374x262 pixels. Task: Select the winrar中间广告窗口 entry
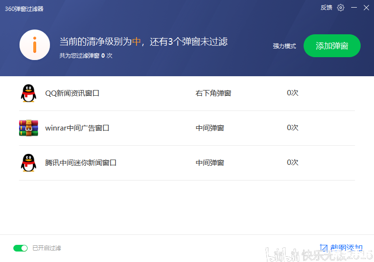pyautogui.click(x=187, y=128)
